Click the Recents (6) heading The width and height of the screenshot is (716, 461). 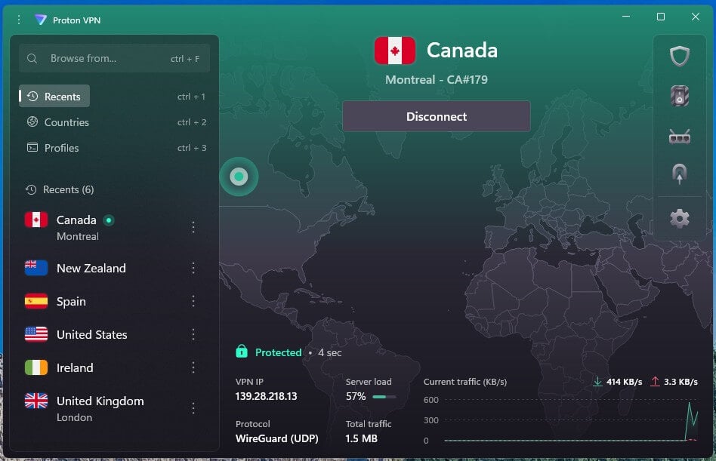[69, 189]
